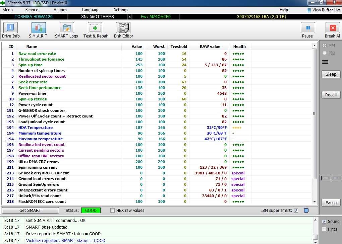The image size is (342, 244).
Task: Click the Sleep button
Action: coord(331,74)
